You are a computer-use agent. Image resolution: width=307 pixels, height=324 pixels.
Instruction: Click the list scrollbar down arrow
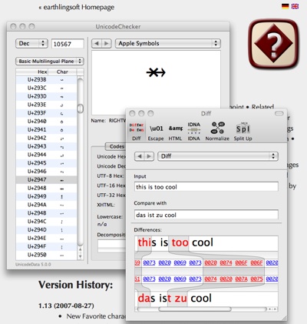pos(81,256)
